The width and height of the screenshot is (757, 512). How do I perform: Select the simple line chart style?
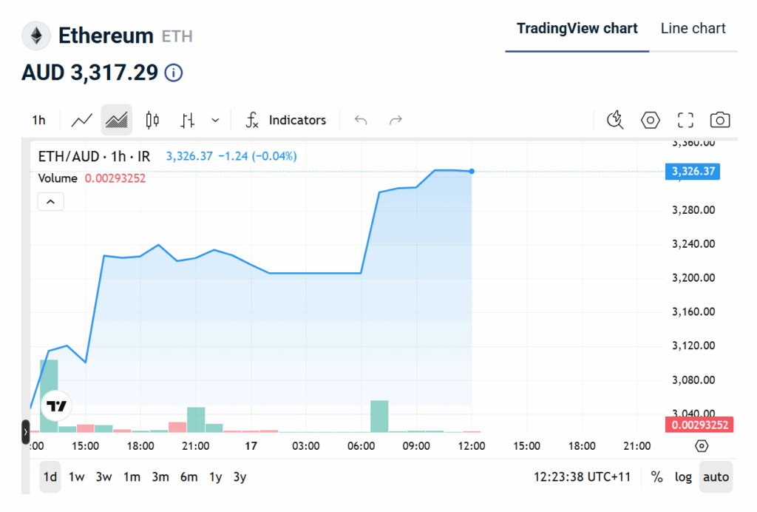81,119
